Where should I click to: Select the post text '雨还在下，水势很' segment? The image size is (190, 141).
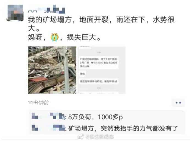pos(146,20)
